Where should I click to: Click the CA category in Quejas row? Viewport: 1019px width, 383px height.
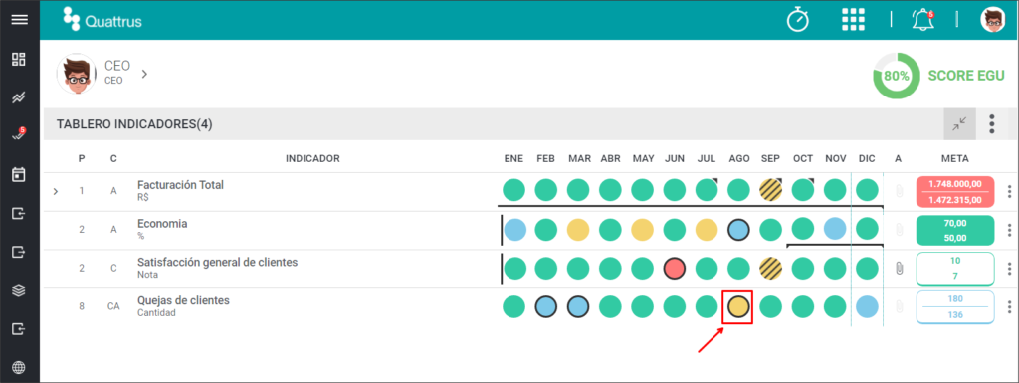[113, 306]
